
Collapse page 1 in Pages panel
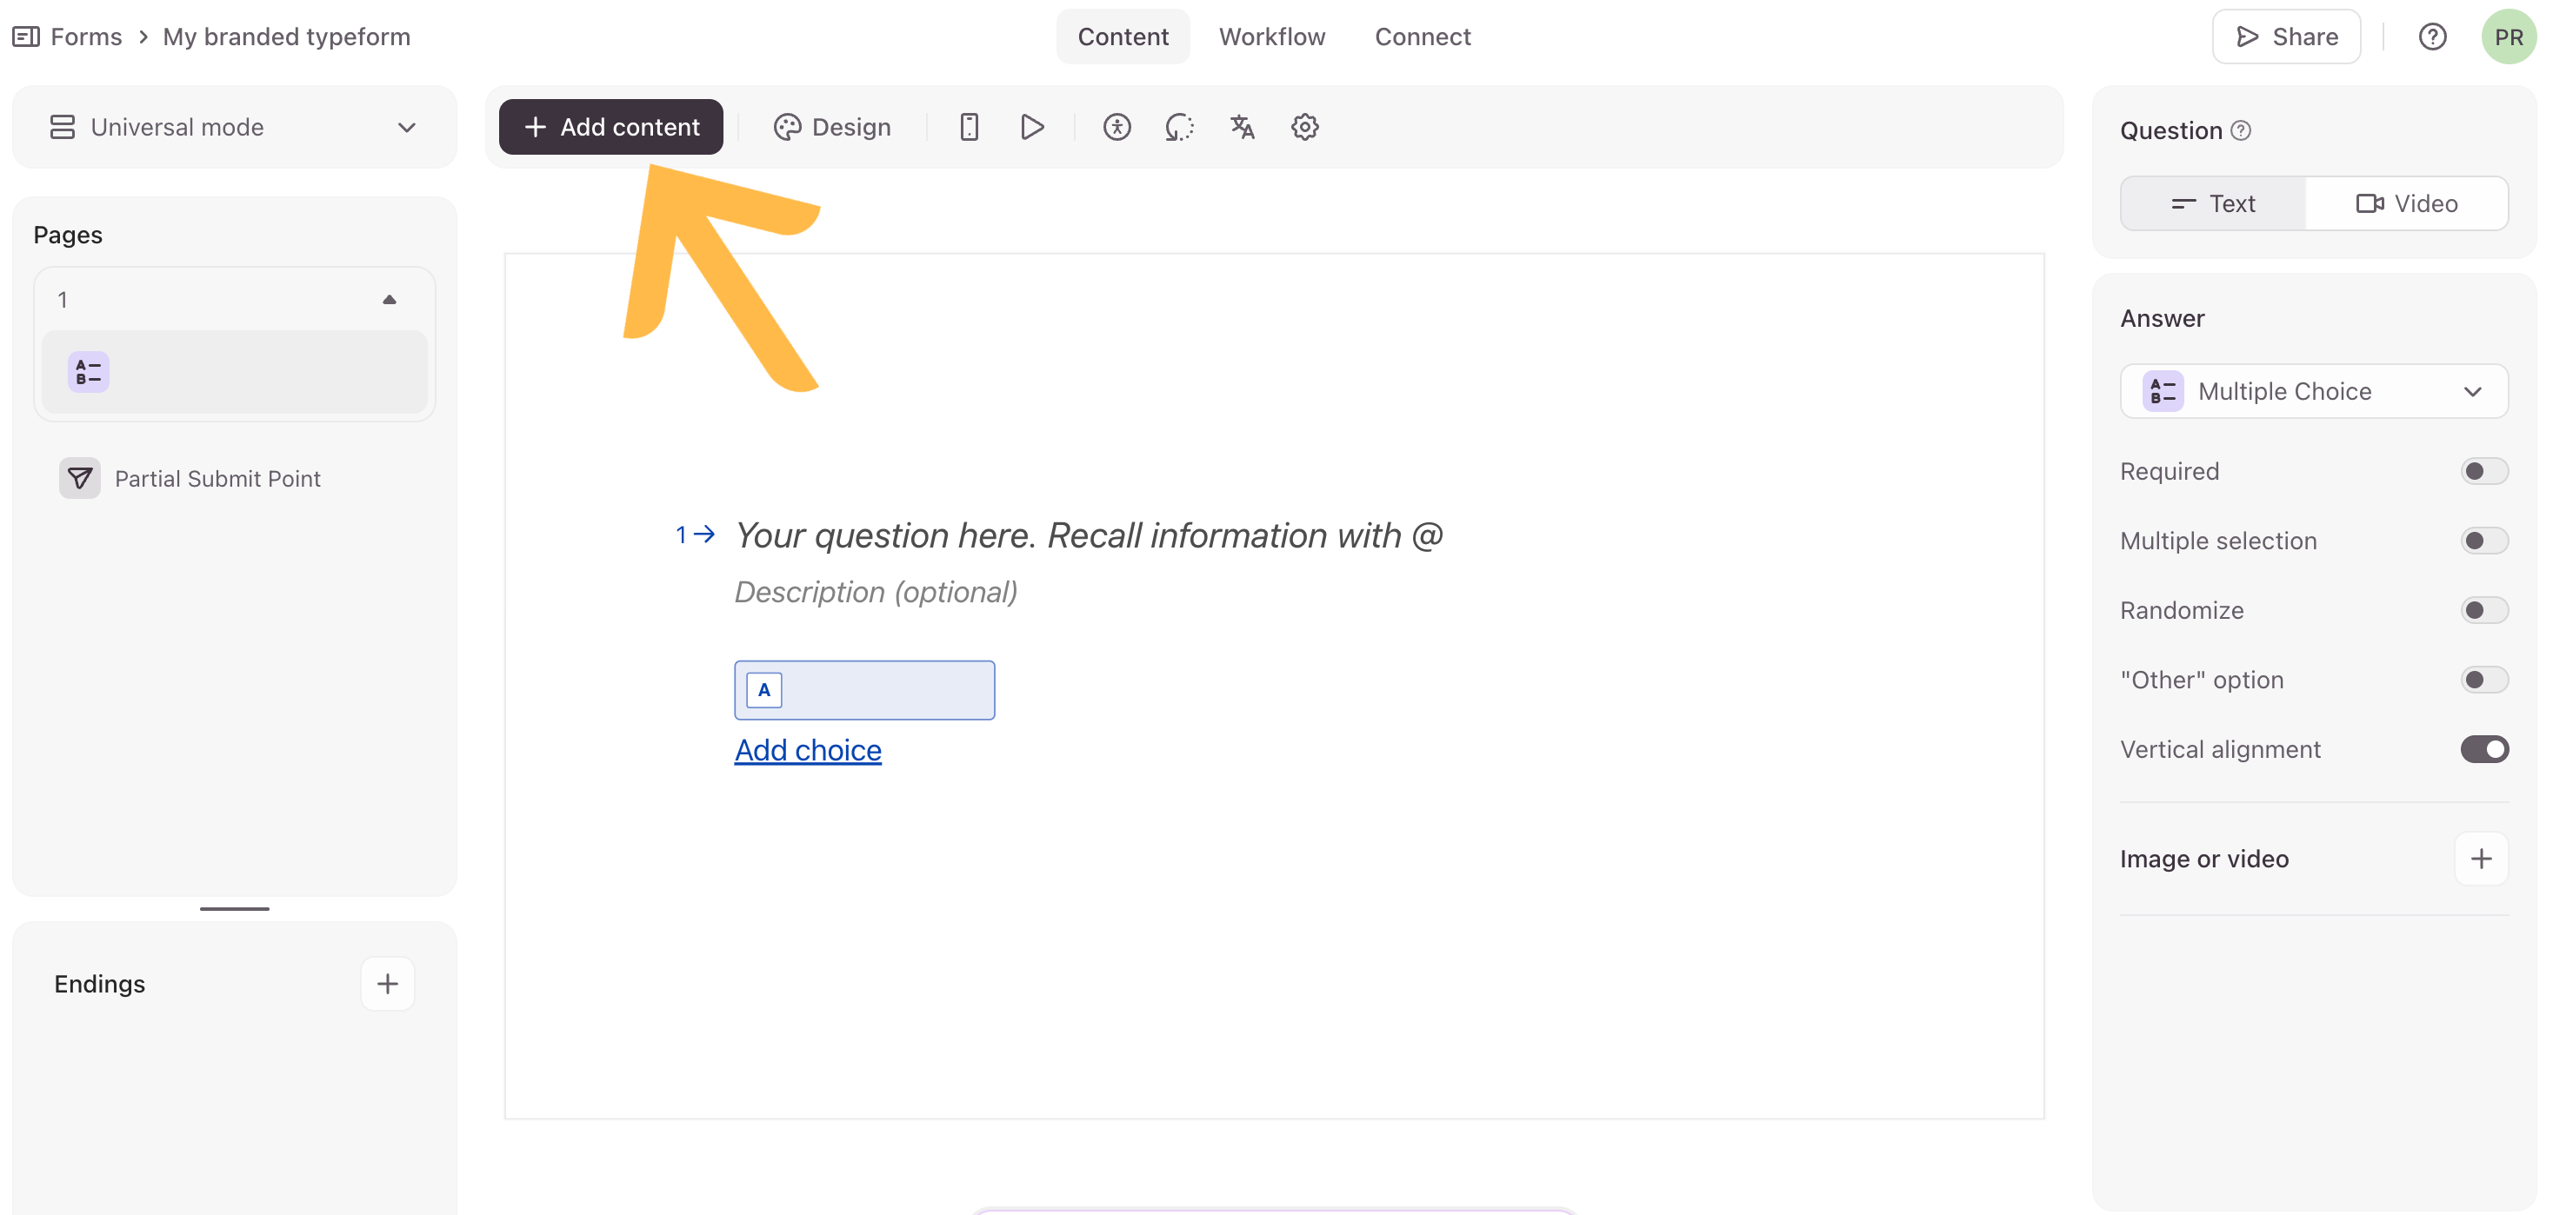[389, 299]
